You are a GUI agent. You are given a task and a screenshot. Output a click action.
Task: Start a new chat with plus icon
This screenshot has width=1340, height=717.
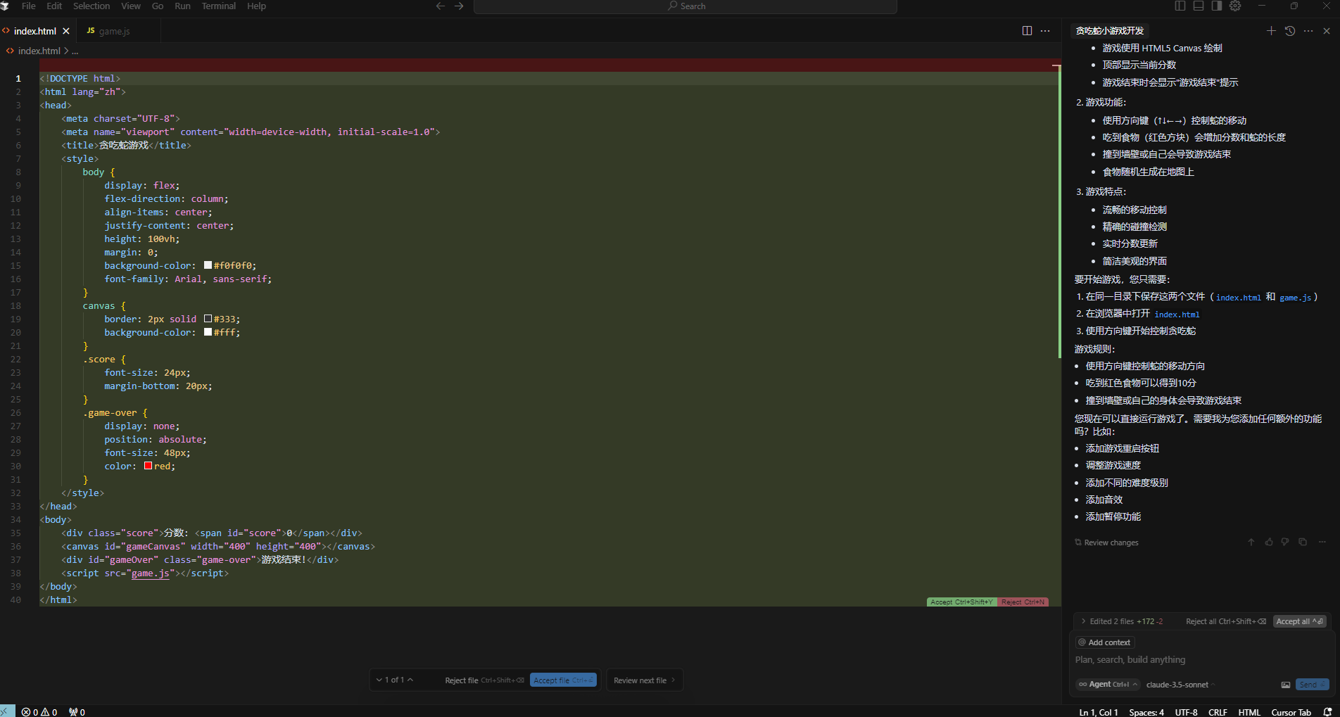click(x=1271, y=31)
